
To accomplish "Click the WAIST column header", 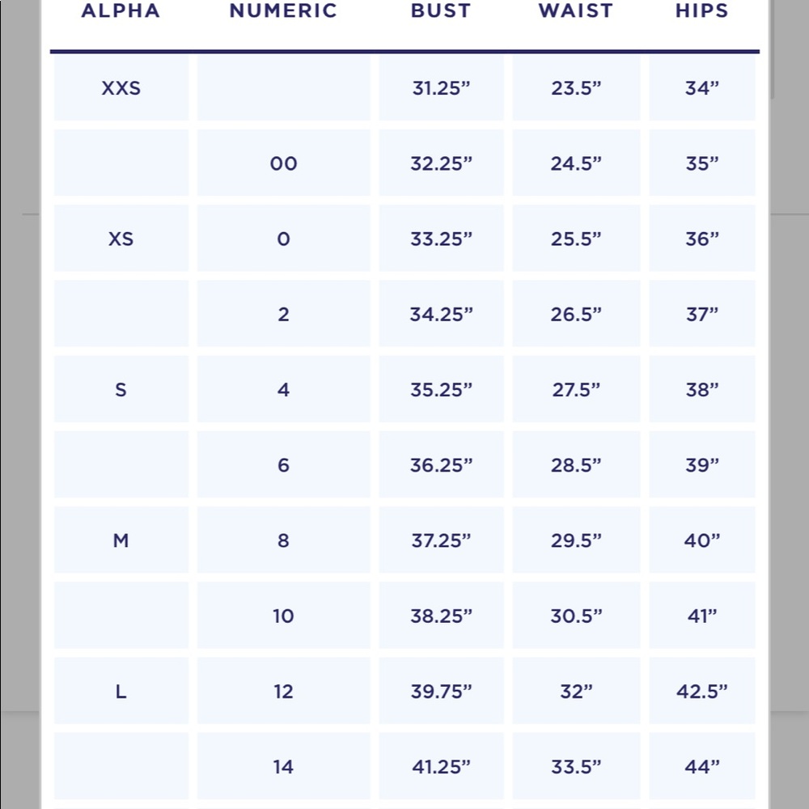I will tap(576, 11).
